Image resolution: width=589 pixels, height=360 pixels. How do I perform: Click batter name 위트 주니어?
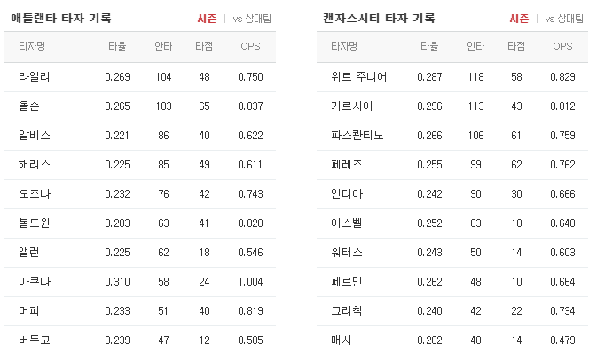(x=358, y=77)
